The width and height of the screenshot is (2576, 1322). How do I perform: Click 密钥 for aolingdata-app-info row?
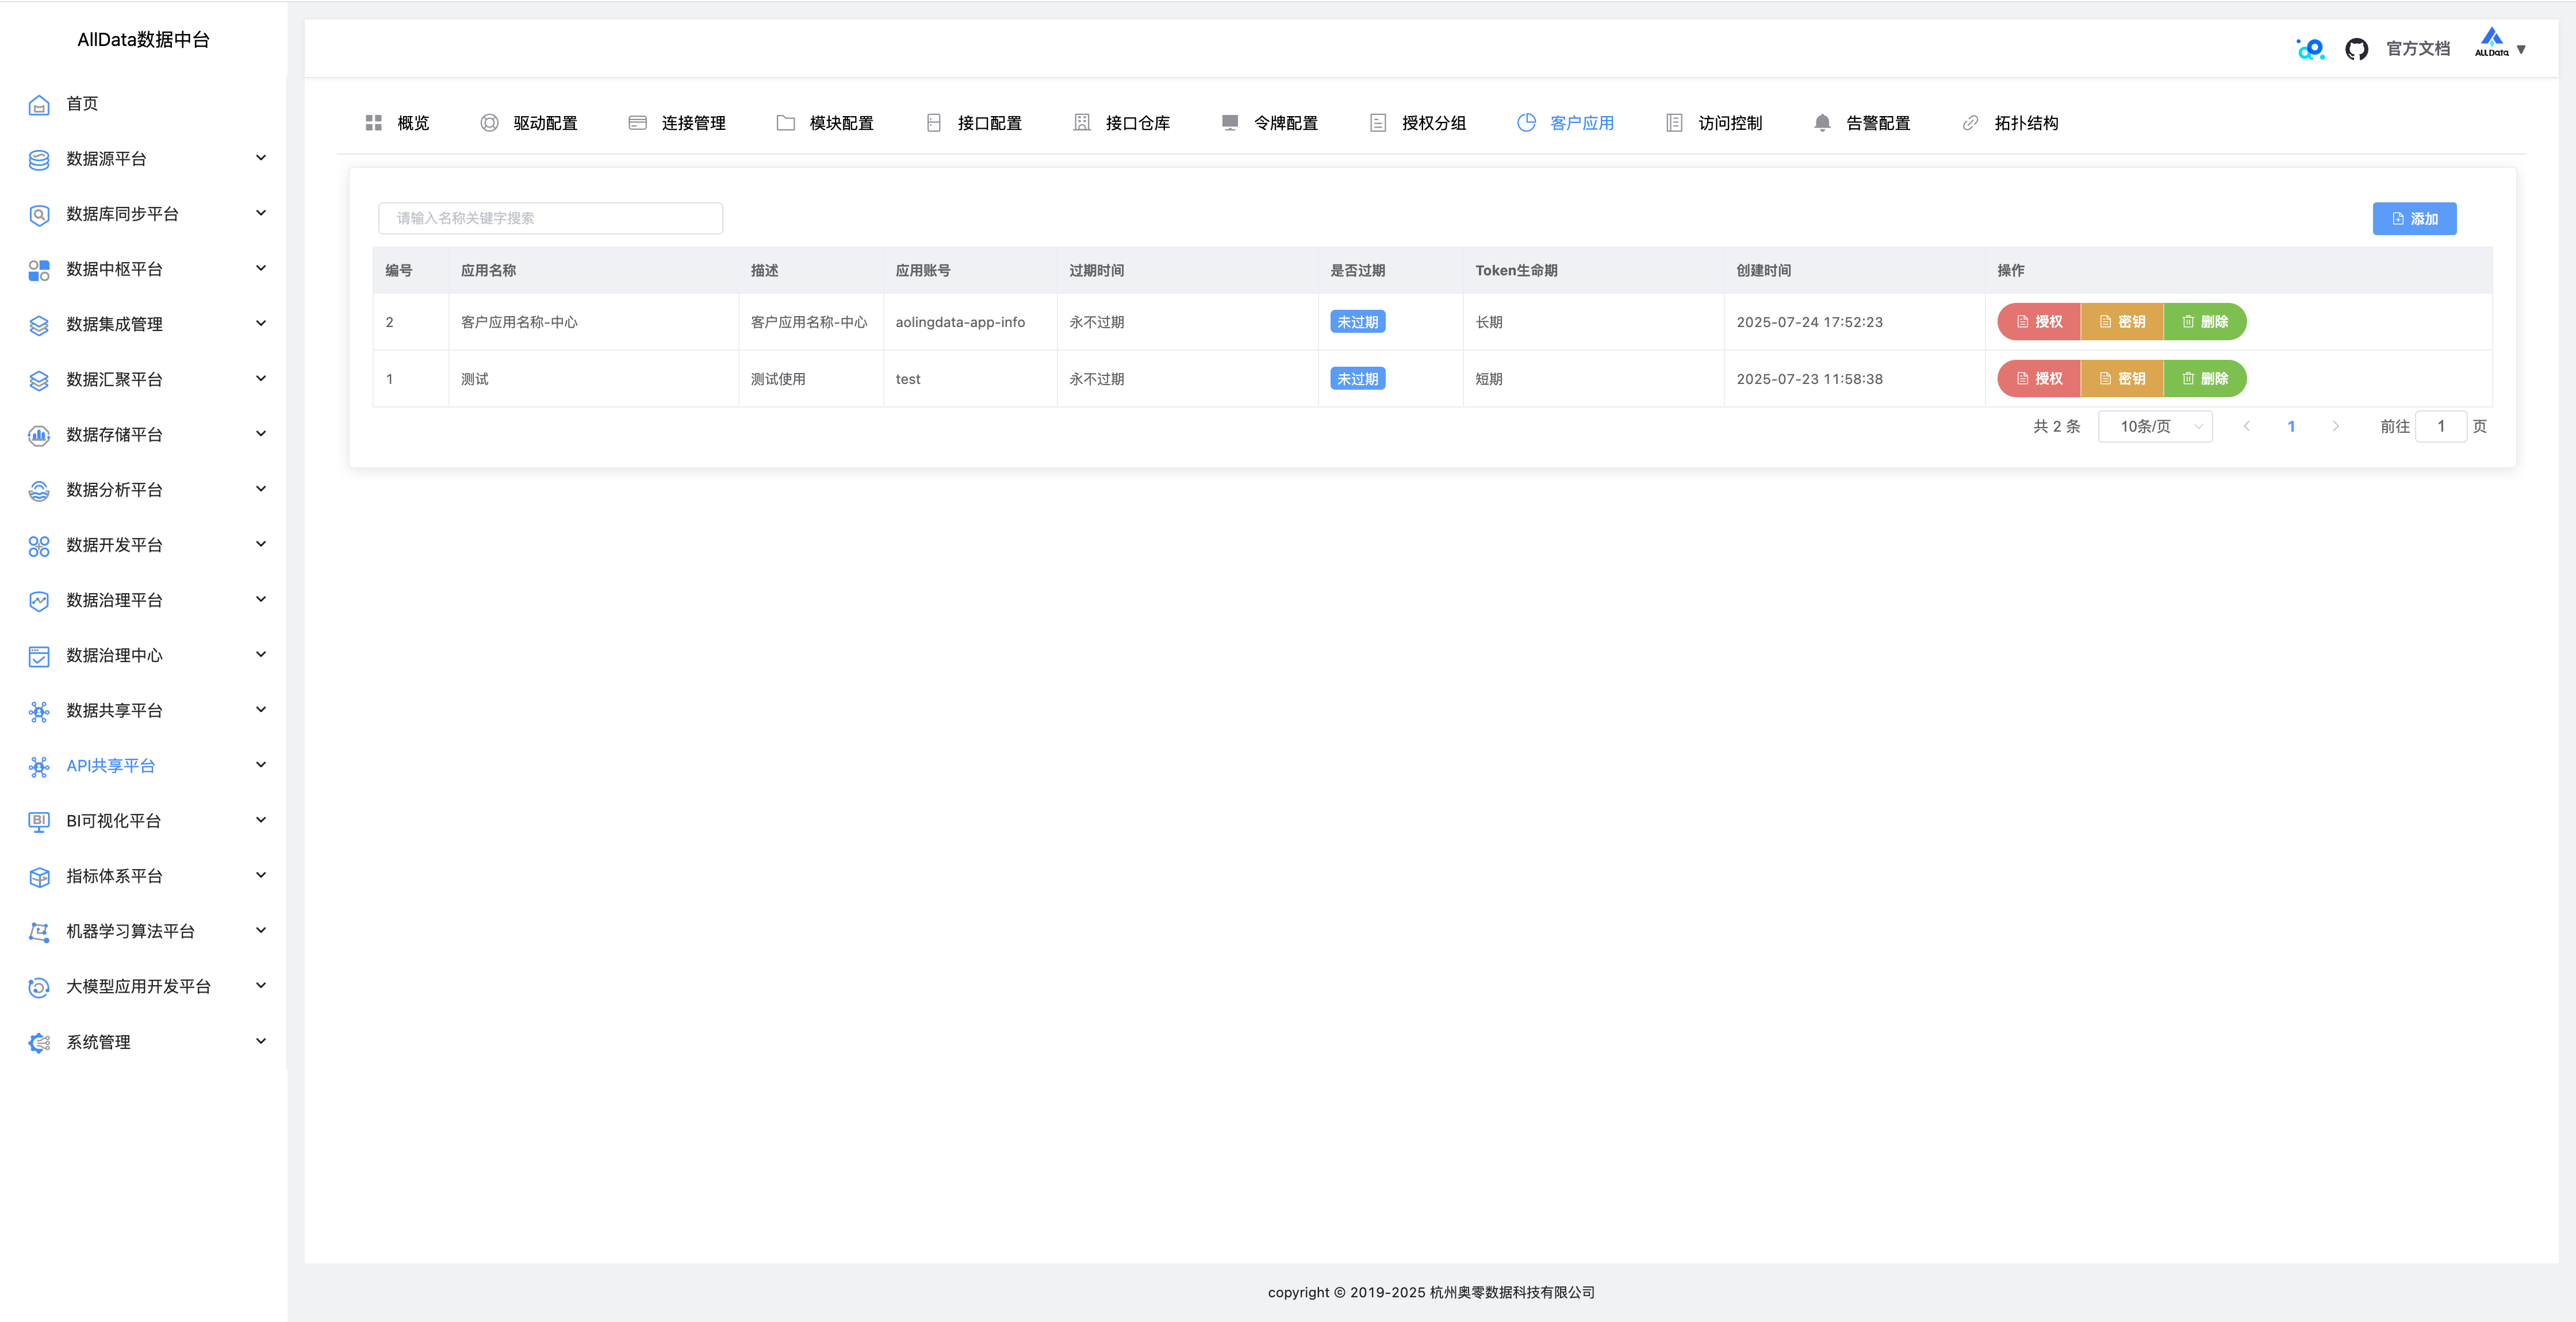(x=2122, y=322)
